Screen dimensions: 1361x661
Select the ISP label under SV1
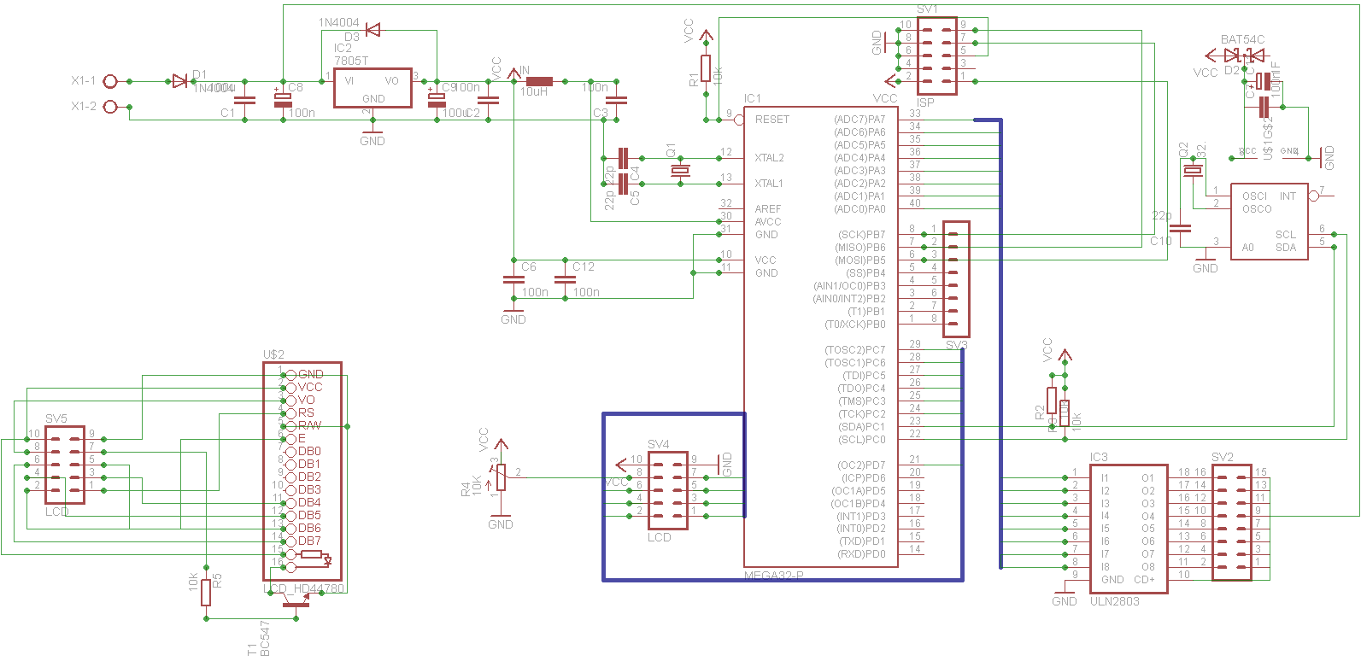tap(925, 102)
